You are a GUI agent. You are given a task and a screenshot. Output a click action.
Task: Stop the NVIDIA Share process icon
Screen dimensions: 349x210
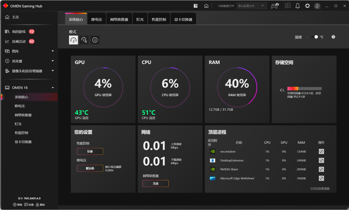coord(321,169)
